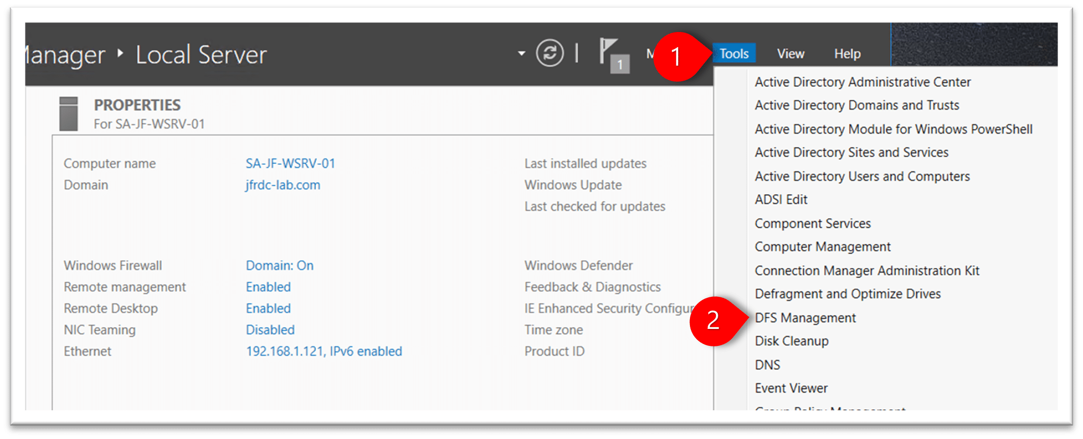The width and height of the screenshot is (1083, 439).
Task: Open Active Directory Users and Computers
Action: 862,176
